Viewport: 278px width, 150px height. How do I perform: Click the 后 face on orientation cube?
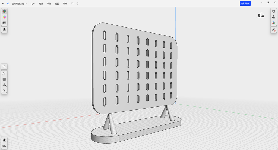[x=263, y=15]
